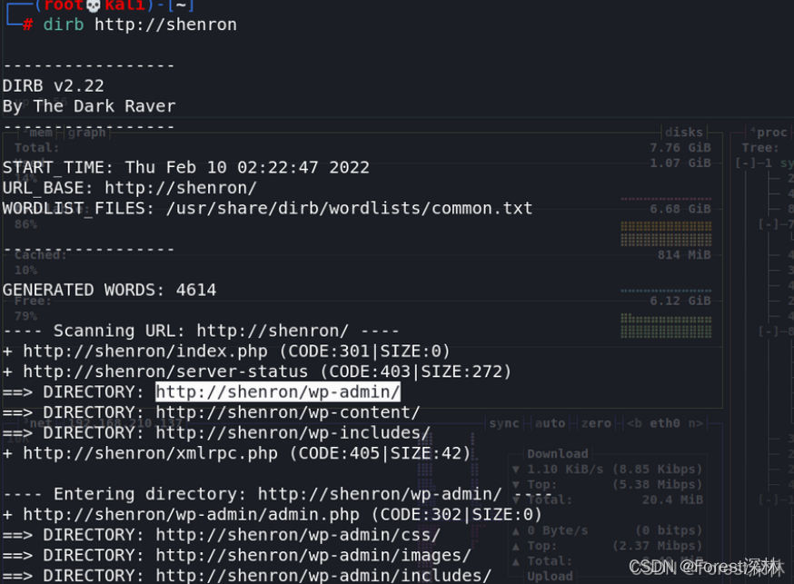The width and height of the screenshot is (794, 584).
Task: Click the 'graph' tab label in background
Action: (x=86, y=133)
